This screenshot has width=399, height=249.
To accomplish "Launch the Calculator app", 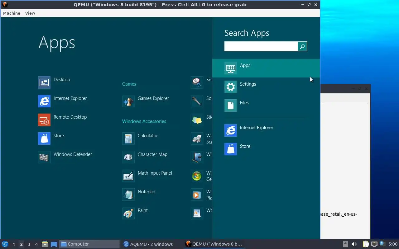I will coord(140,139).
